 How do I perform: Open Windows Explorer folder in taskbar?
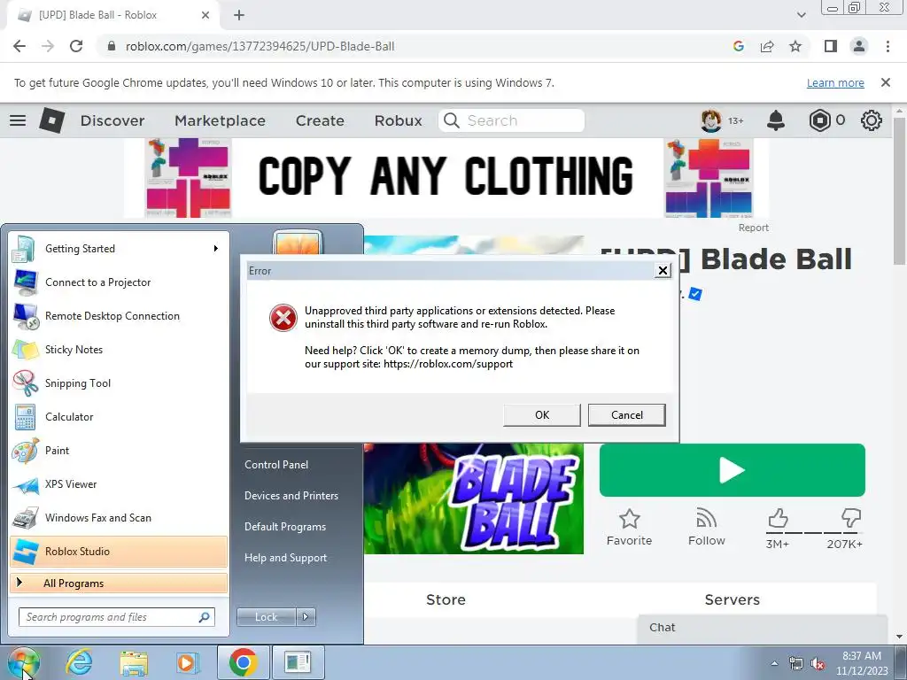pos(134,662)
